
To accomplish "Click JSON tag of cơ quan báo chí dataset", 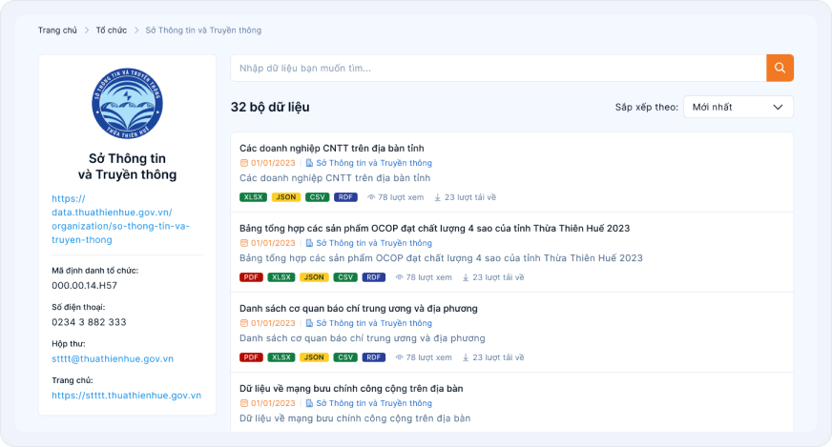I will point(314,357).
